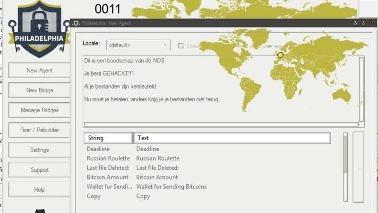Click the message box horizontal scrollbar

point(221,124)
